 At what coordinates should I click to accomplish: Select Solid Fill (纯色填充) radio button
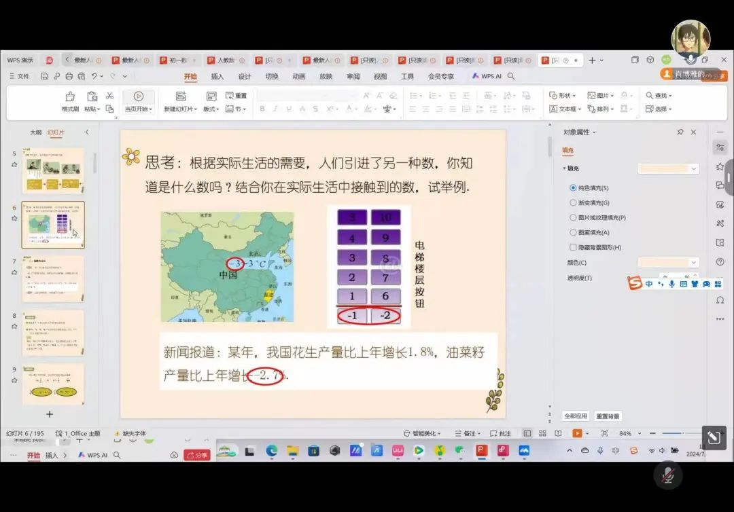[573, 187]
